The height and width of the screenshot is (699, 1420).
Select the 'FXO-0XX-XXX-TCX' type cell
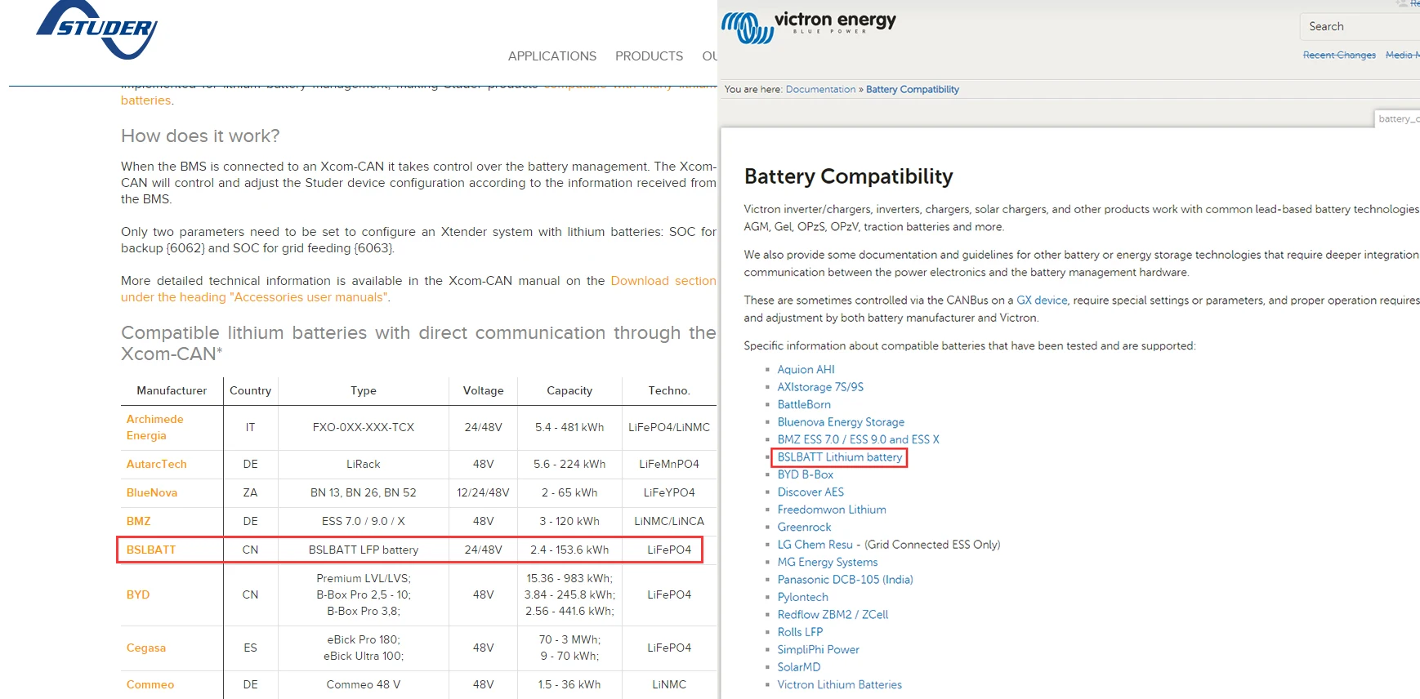click(x=364, y=427)
